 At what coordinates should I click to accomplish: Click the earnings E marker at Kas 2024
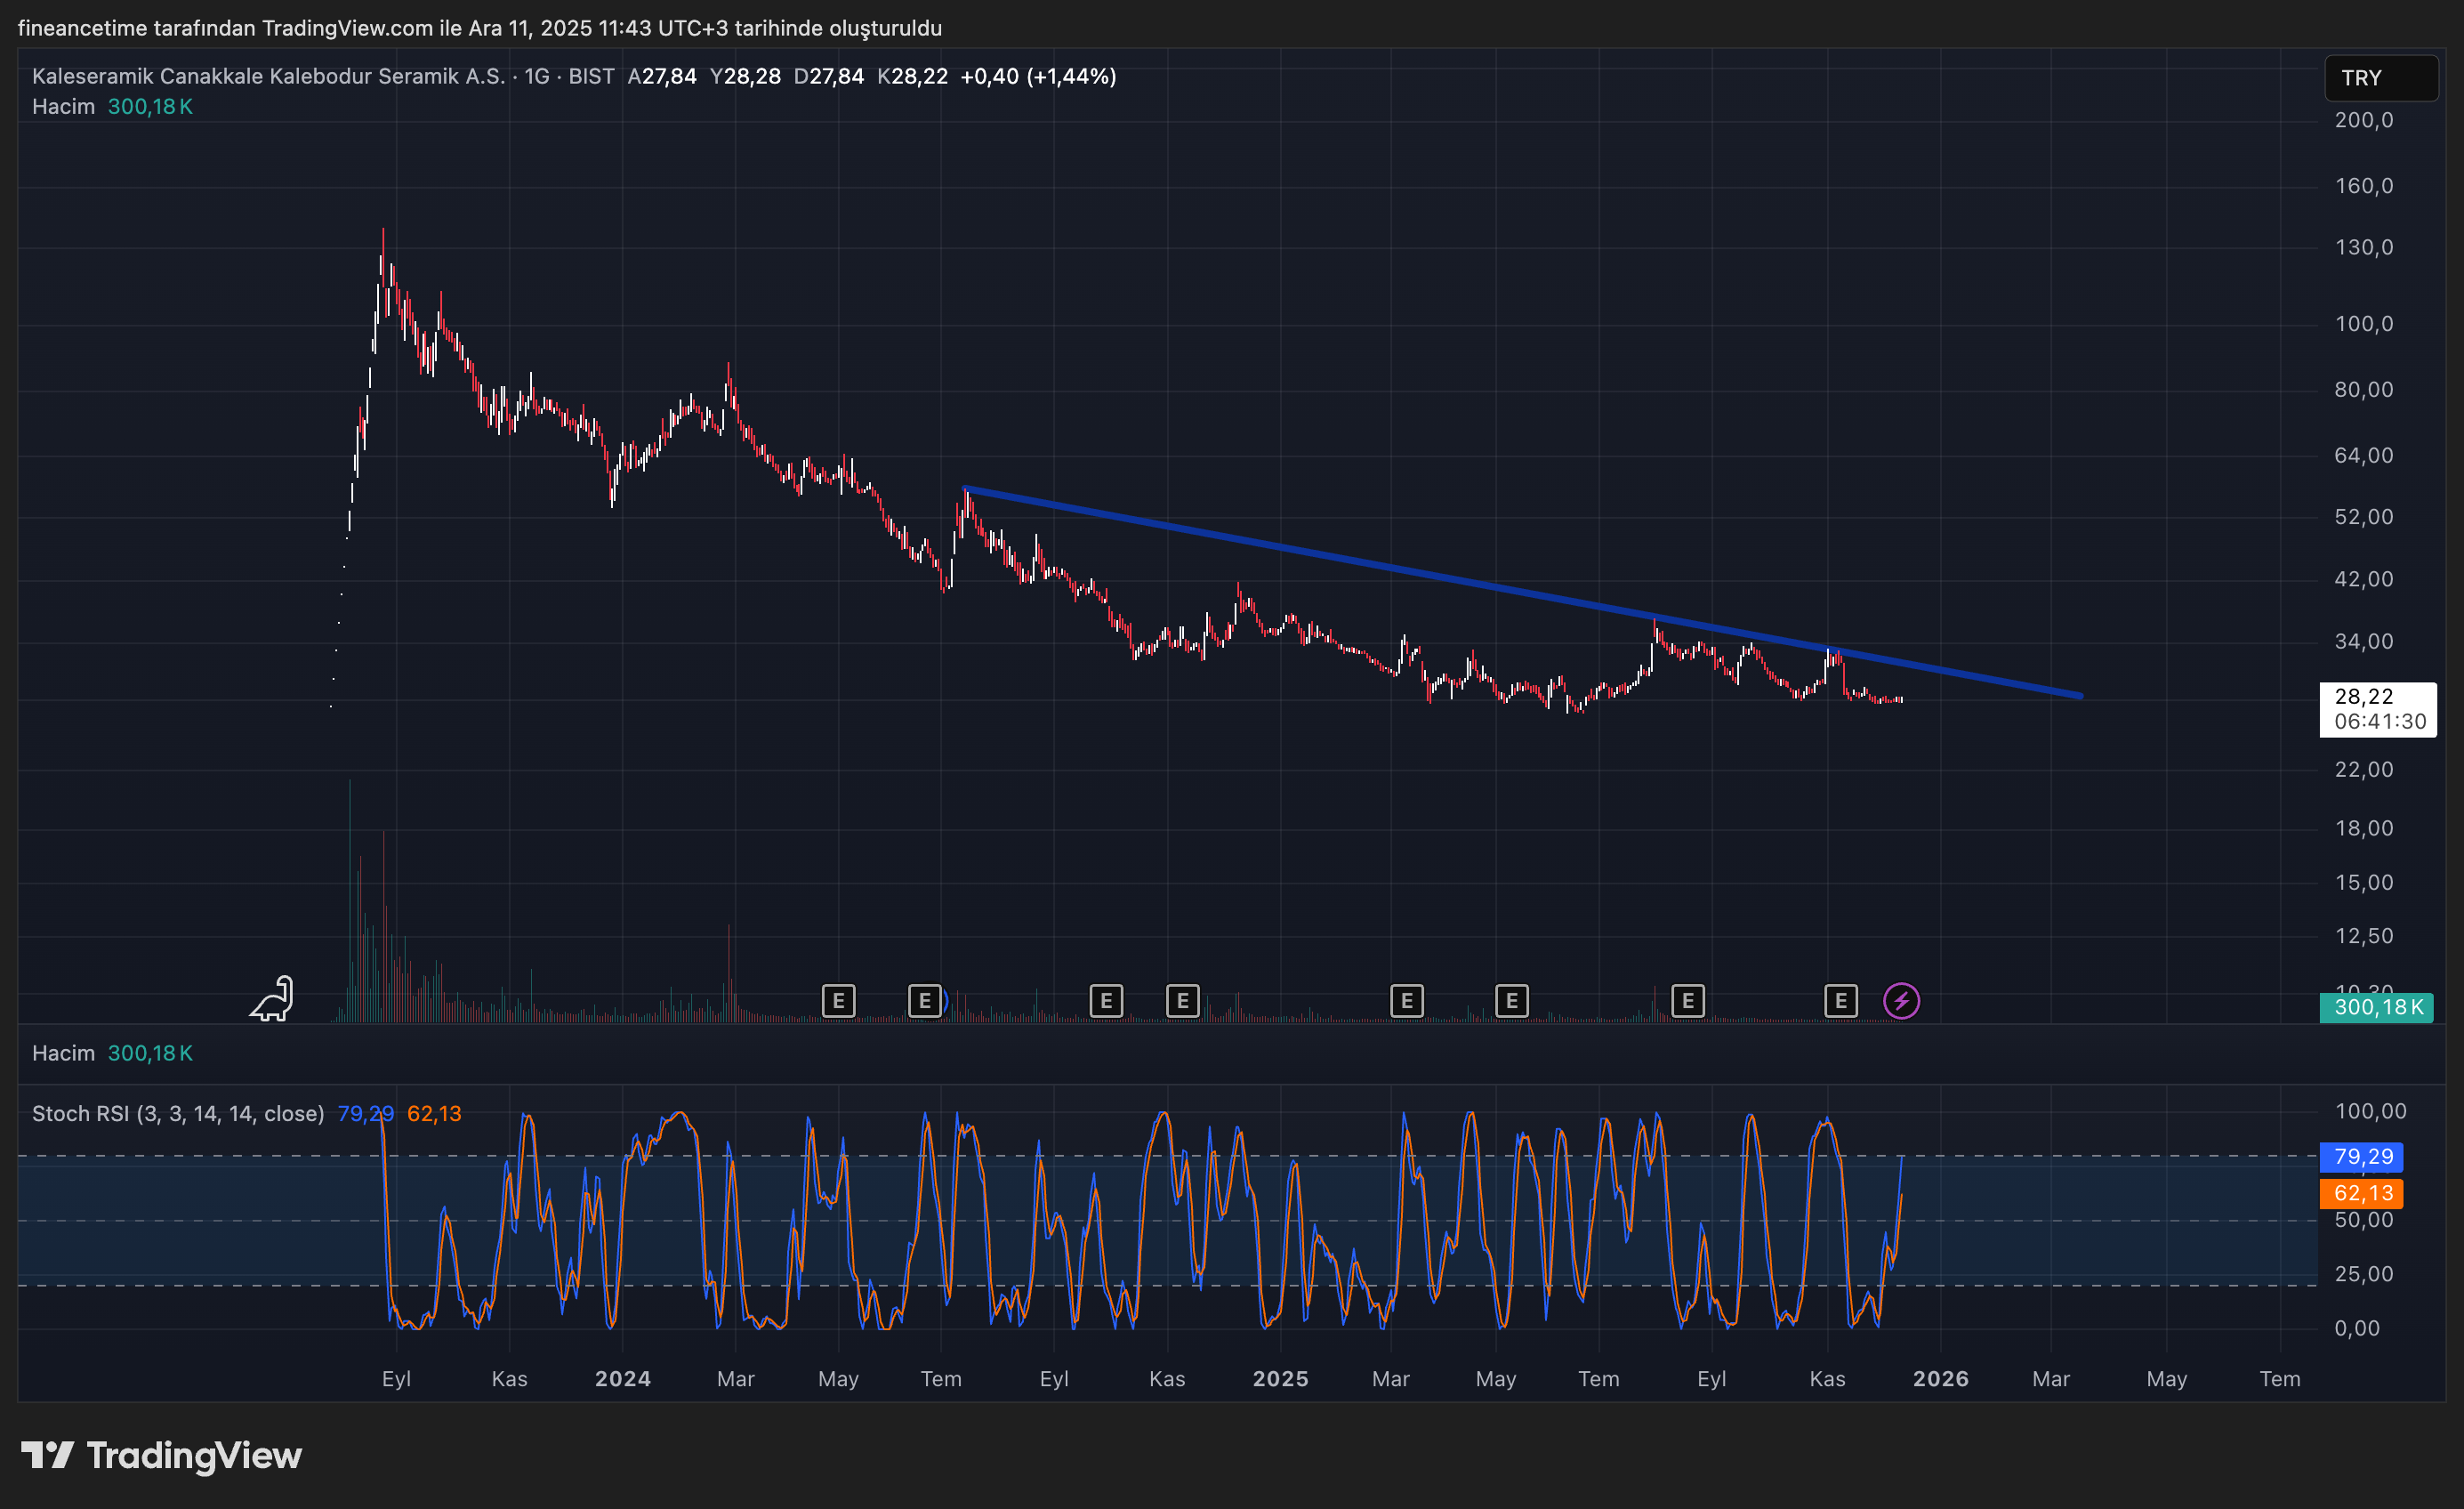click(1182, 1001)
